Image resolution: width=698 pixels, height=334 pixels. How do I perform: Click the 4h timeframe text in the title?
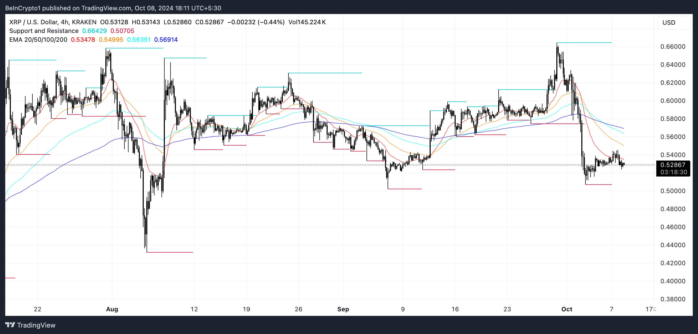tap(64, 22)
